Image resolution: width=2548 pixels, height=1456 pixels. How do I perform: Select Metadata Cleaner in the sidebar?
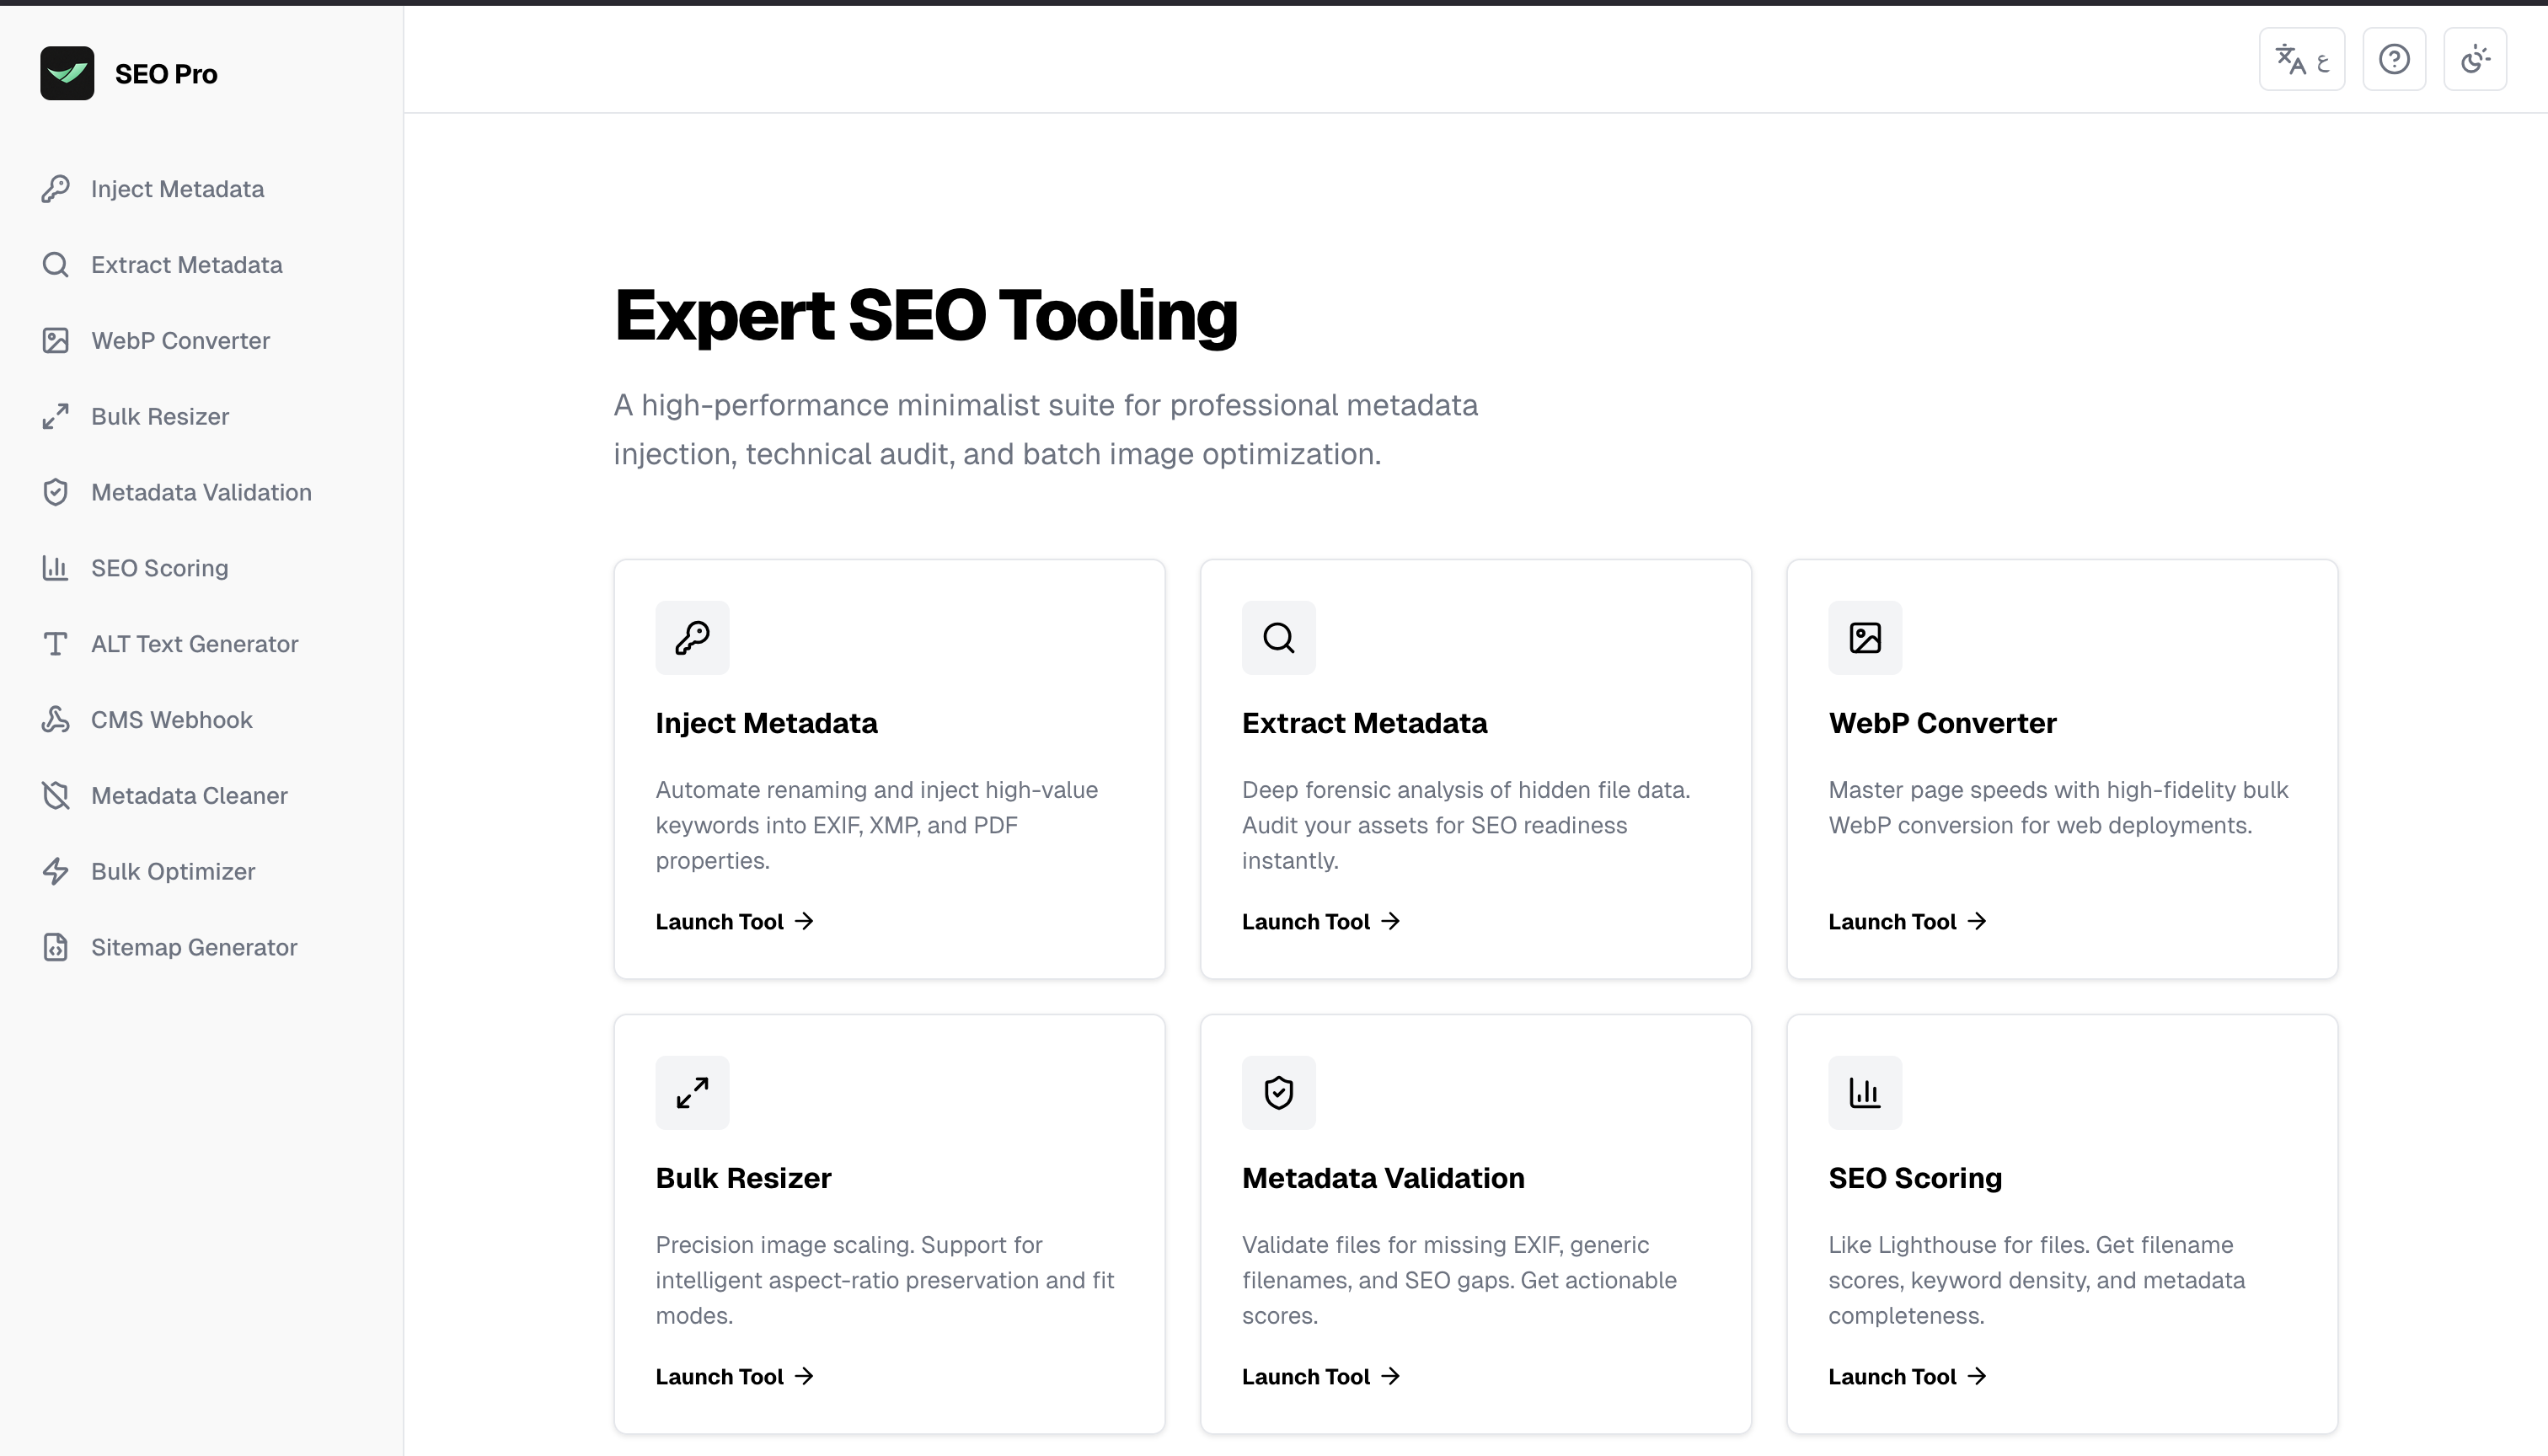point(190,795)
